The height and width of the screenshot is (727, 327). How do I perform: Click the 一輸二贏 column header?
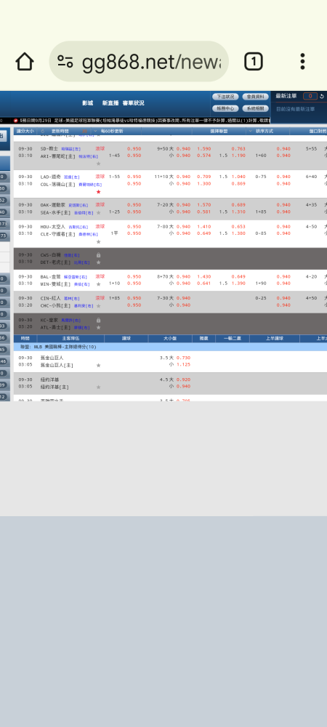pos(233,339)
